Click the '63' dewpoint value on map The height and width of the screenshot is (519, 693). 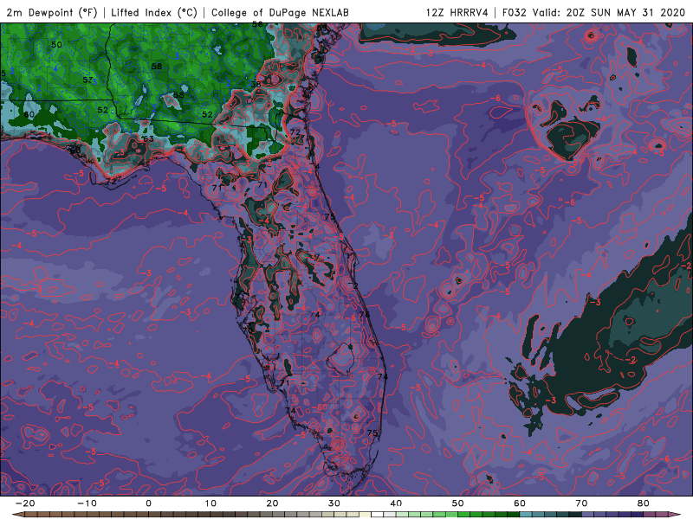(148, 139)
